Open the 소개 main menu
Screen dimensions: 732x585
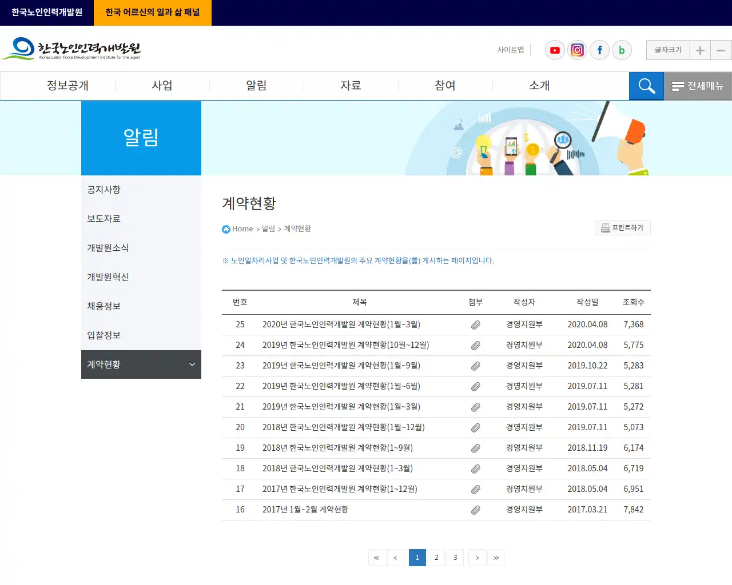[539, 86]
